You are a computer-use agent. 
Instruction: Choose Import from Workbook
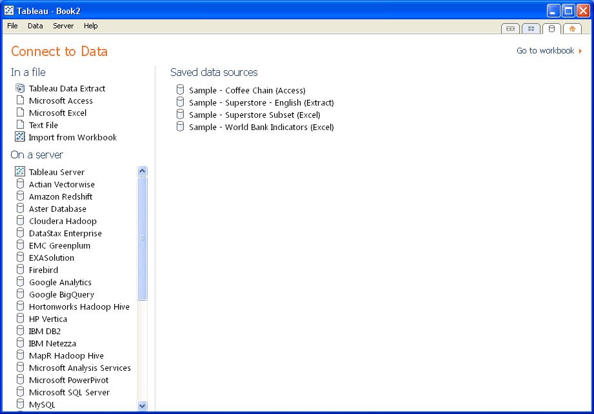(x=73, y=137)
